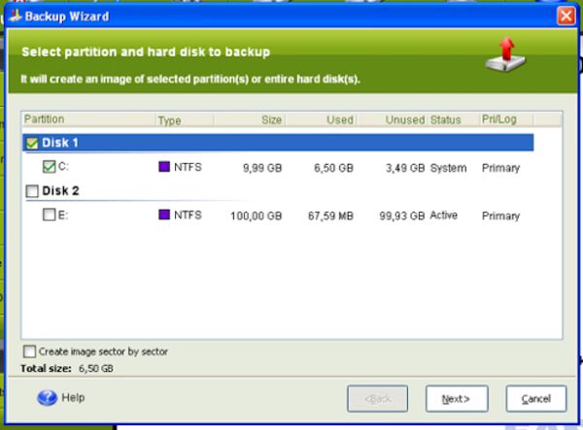This screenshot has width=583, height=430.
Task: Enable Create image sector by sector
Action: pos(29,351)
